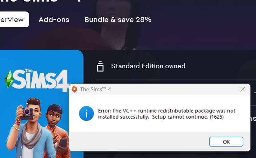
Task: Open the Bundle & save 28% tab
Action: pos(118,20)
